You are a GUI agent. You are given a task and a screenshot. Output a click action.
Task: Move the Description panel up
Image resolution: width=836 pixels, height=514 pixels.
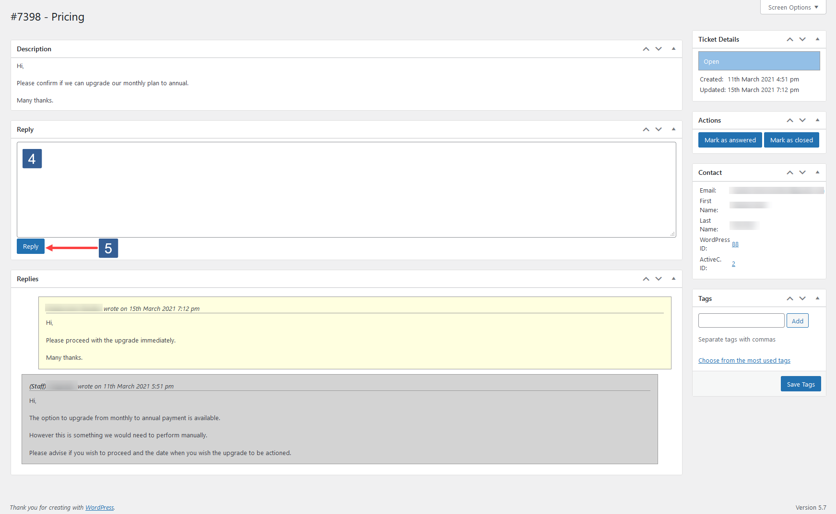point(646,48)
